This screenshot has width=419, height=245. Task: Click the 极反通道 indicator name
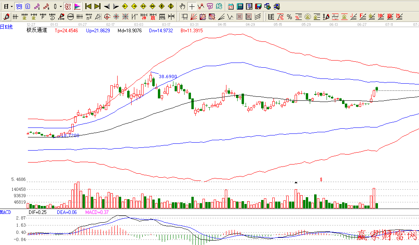pos(37,30)
